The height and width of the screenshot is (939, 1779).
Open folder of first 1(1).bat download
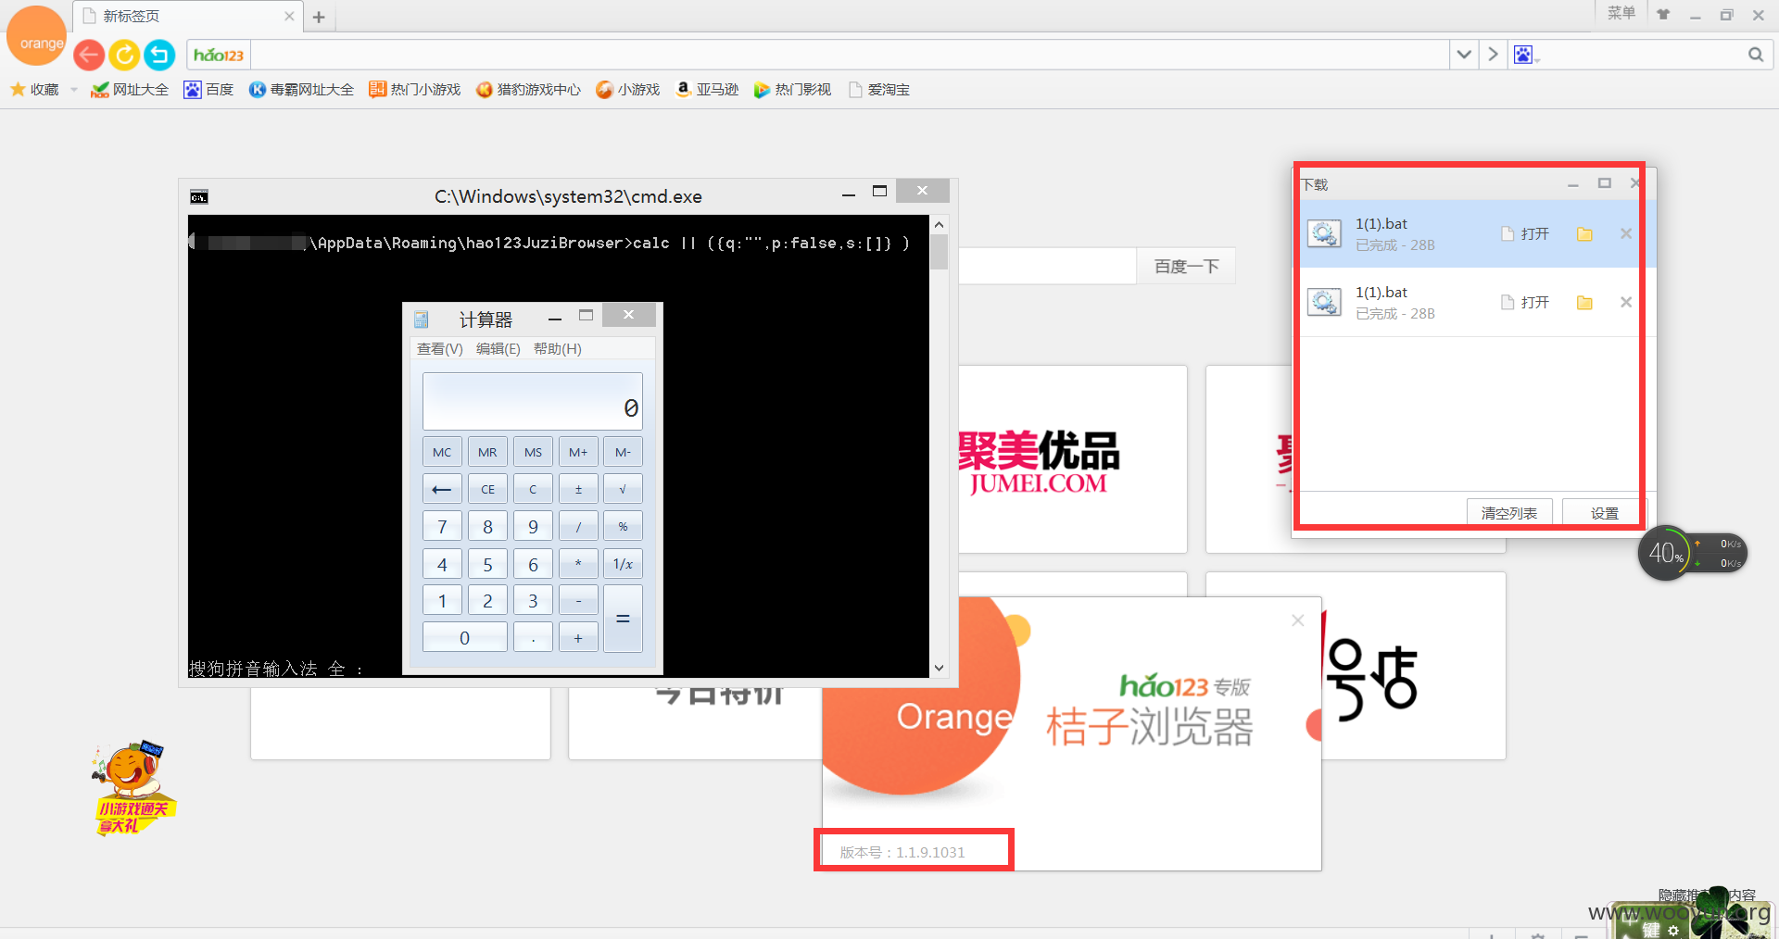tap(1584, 234)
